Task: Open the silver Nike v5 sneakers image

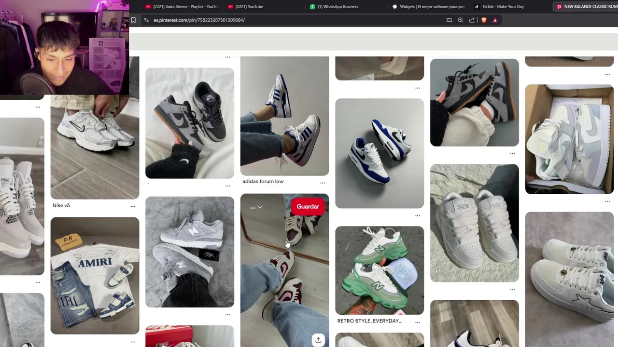Action: 95,147
